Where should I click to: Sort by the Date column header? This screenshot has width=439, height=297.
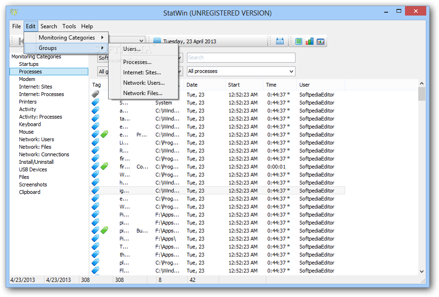click(205, 85)
